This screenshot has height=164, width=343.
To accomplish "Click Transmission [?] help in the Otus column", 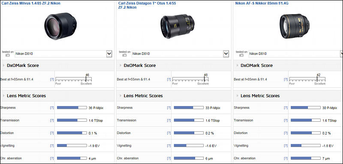I will click(x=168, y=120).
